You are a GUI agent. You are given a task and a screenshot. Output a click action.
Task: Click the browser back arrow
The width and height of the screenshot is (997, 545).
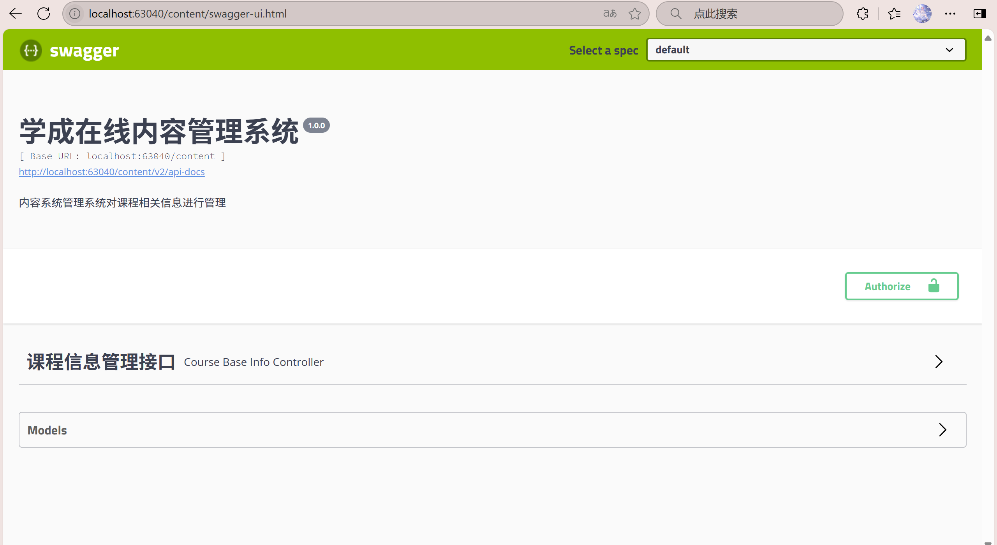tap(15, 14)
